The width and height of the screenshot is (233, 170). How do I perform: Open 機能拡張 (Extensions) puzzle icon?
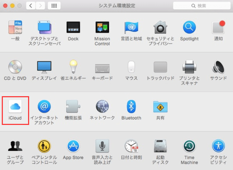[73, 106]
